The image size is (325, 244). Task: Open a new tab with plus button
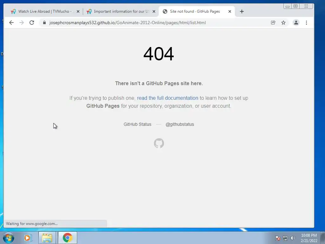242,11
